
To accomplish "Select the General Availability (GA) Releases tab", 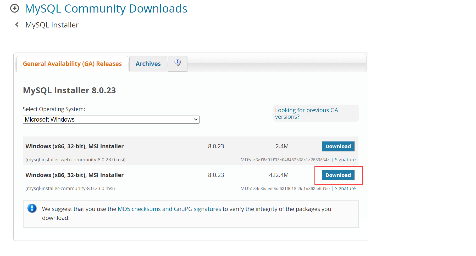I will [72, 64].
